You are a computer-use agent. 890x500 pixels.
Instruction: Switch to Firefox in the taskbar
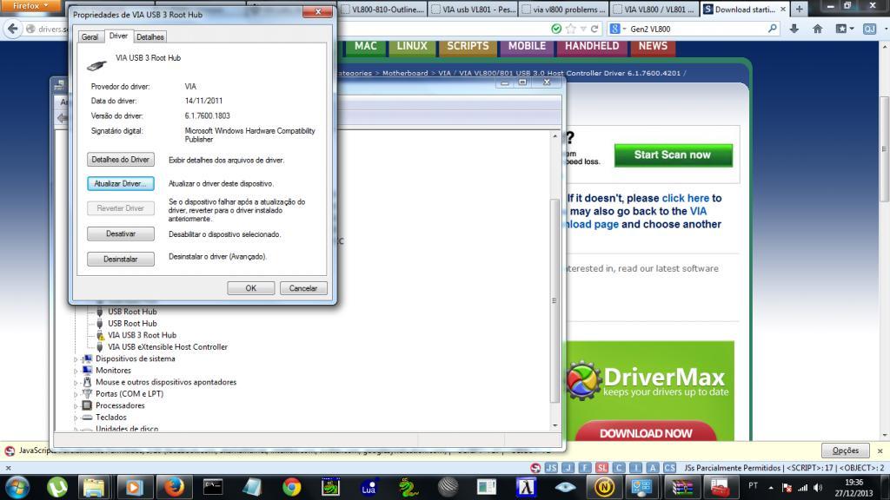coord(174,488)
